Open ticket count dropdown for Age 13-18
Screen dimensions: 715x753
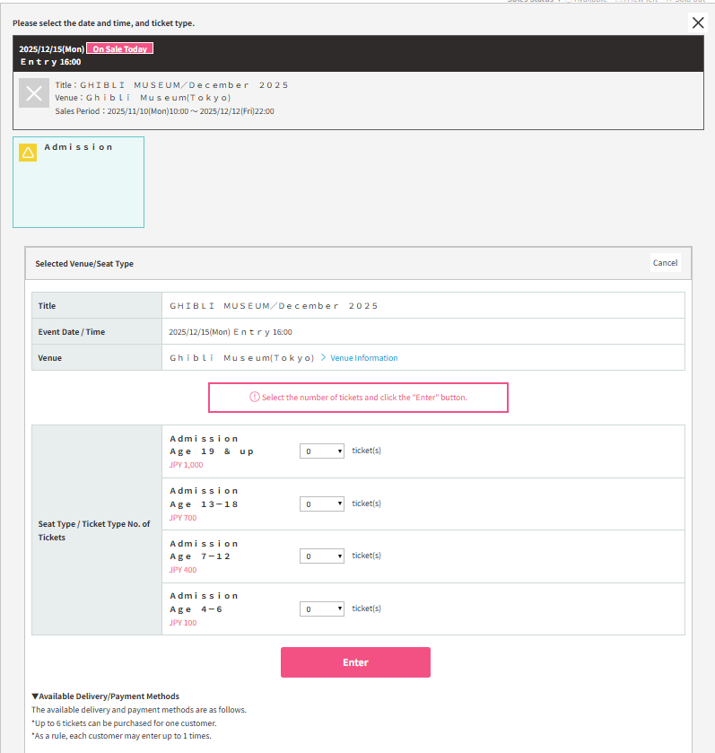[x=322, y=503]
